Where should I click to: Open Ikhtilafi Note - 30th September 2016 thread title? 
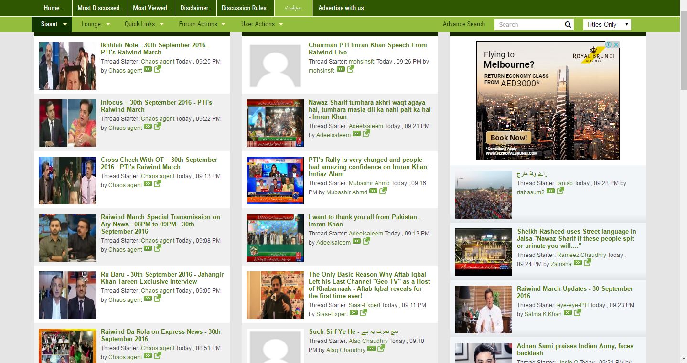[x=156, y=48]
